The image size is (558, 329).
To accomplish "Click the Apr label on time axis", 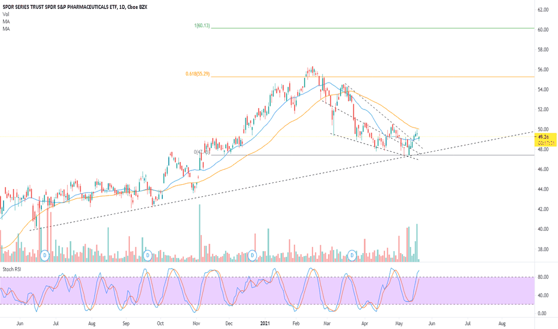I will tap(365, 324).
